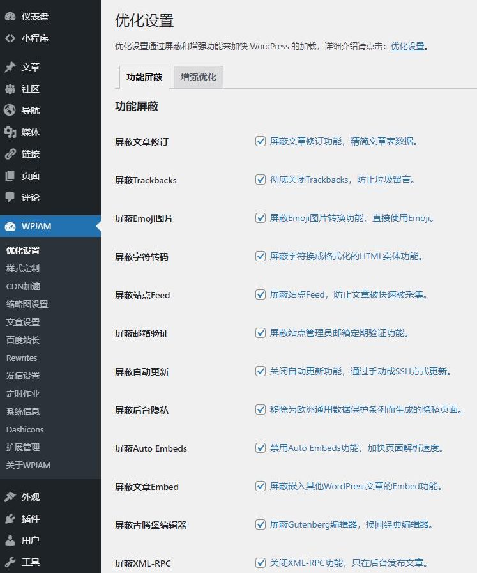
Task: Open 定时作业 submenu item
Action: pyautogui.click(x=22, y=393)
